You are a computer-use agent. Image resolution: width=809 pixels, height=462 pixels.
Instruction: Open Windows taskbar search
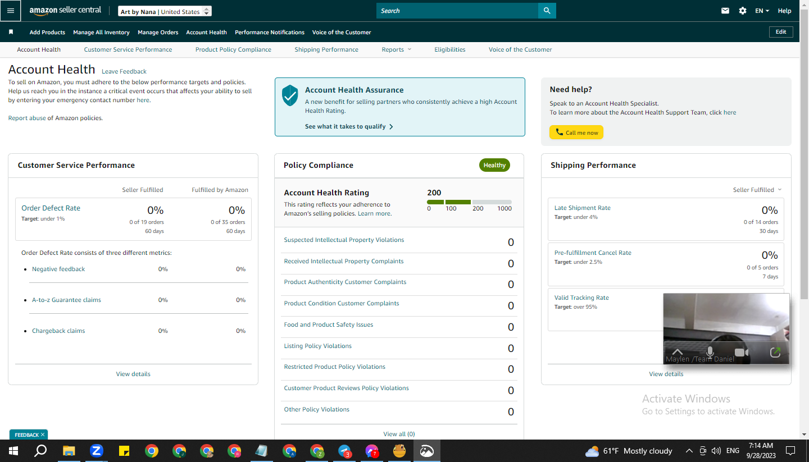coord(40,451)
